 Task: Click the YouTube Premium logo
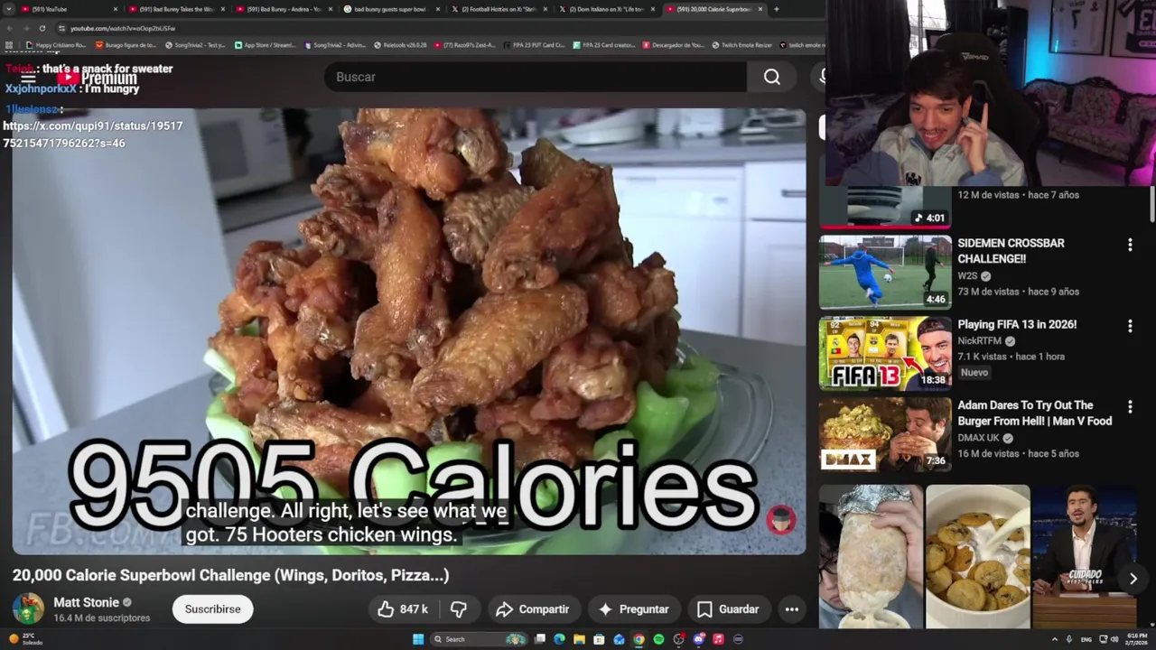click(x=97, y=79)
